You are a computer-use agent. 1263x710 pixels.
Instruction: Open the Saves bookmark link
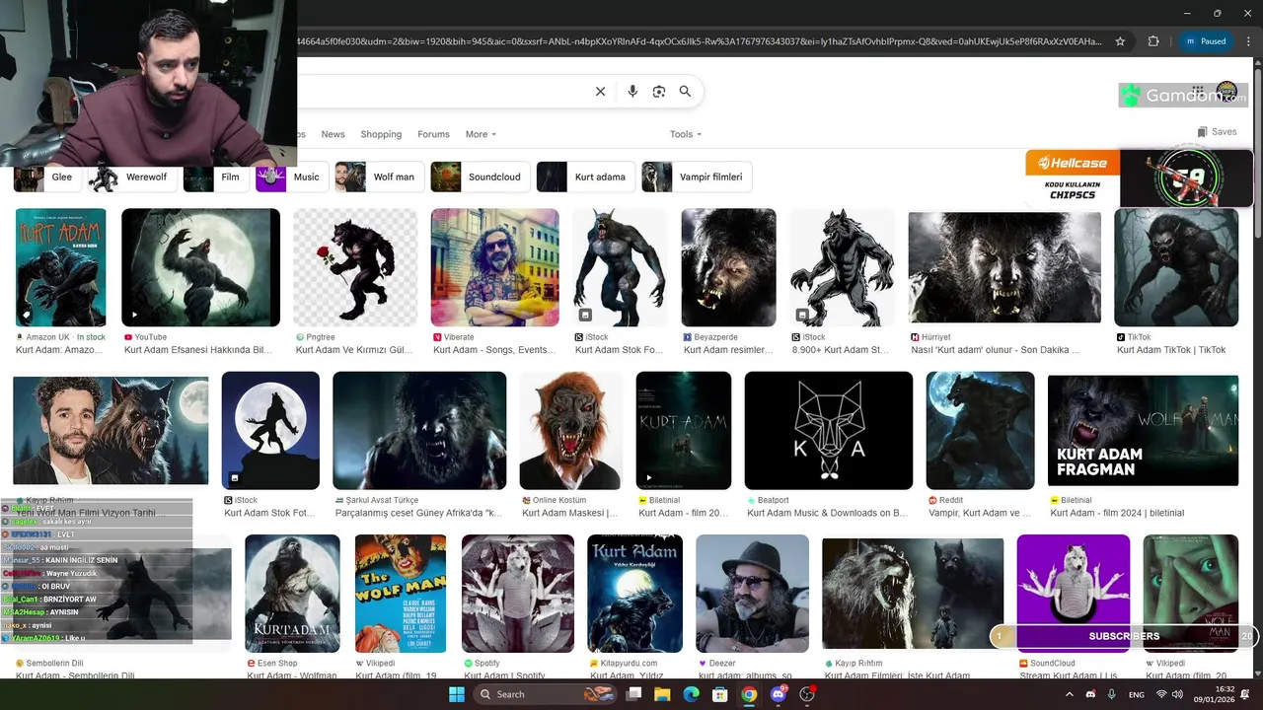pos(1217,132)
